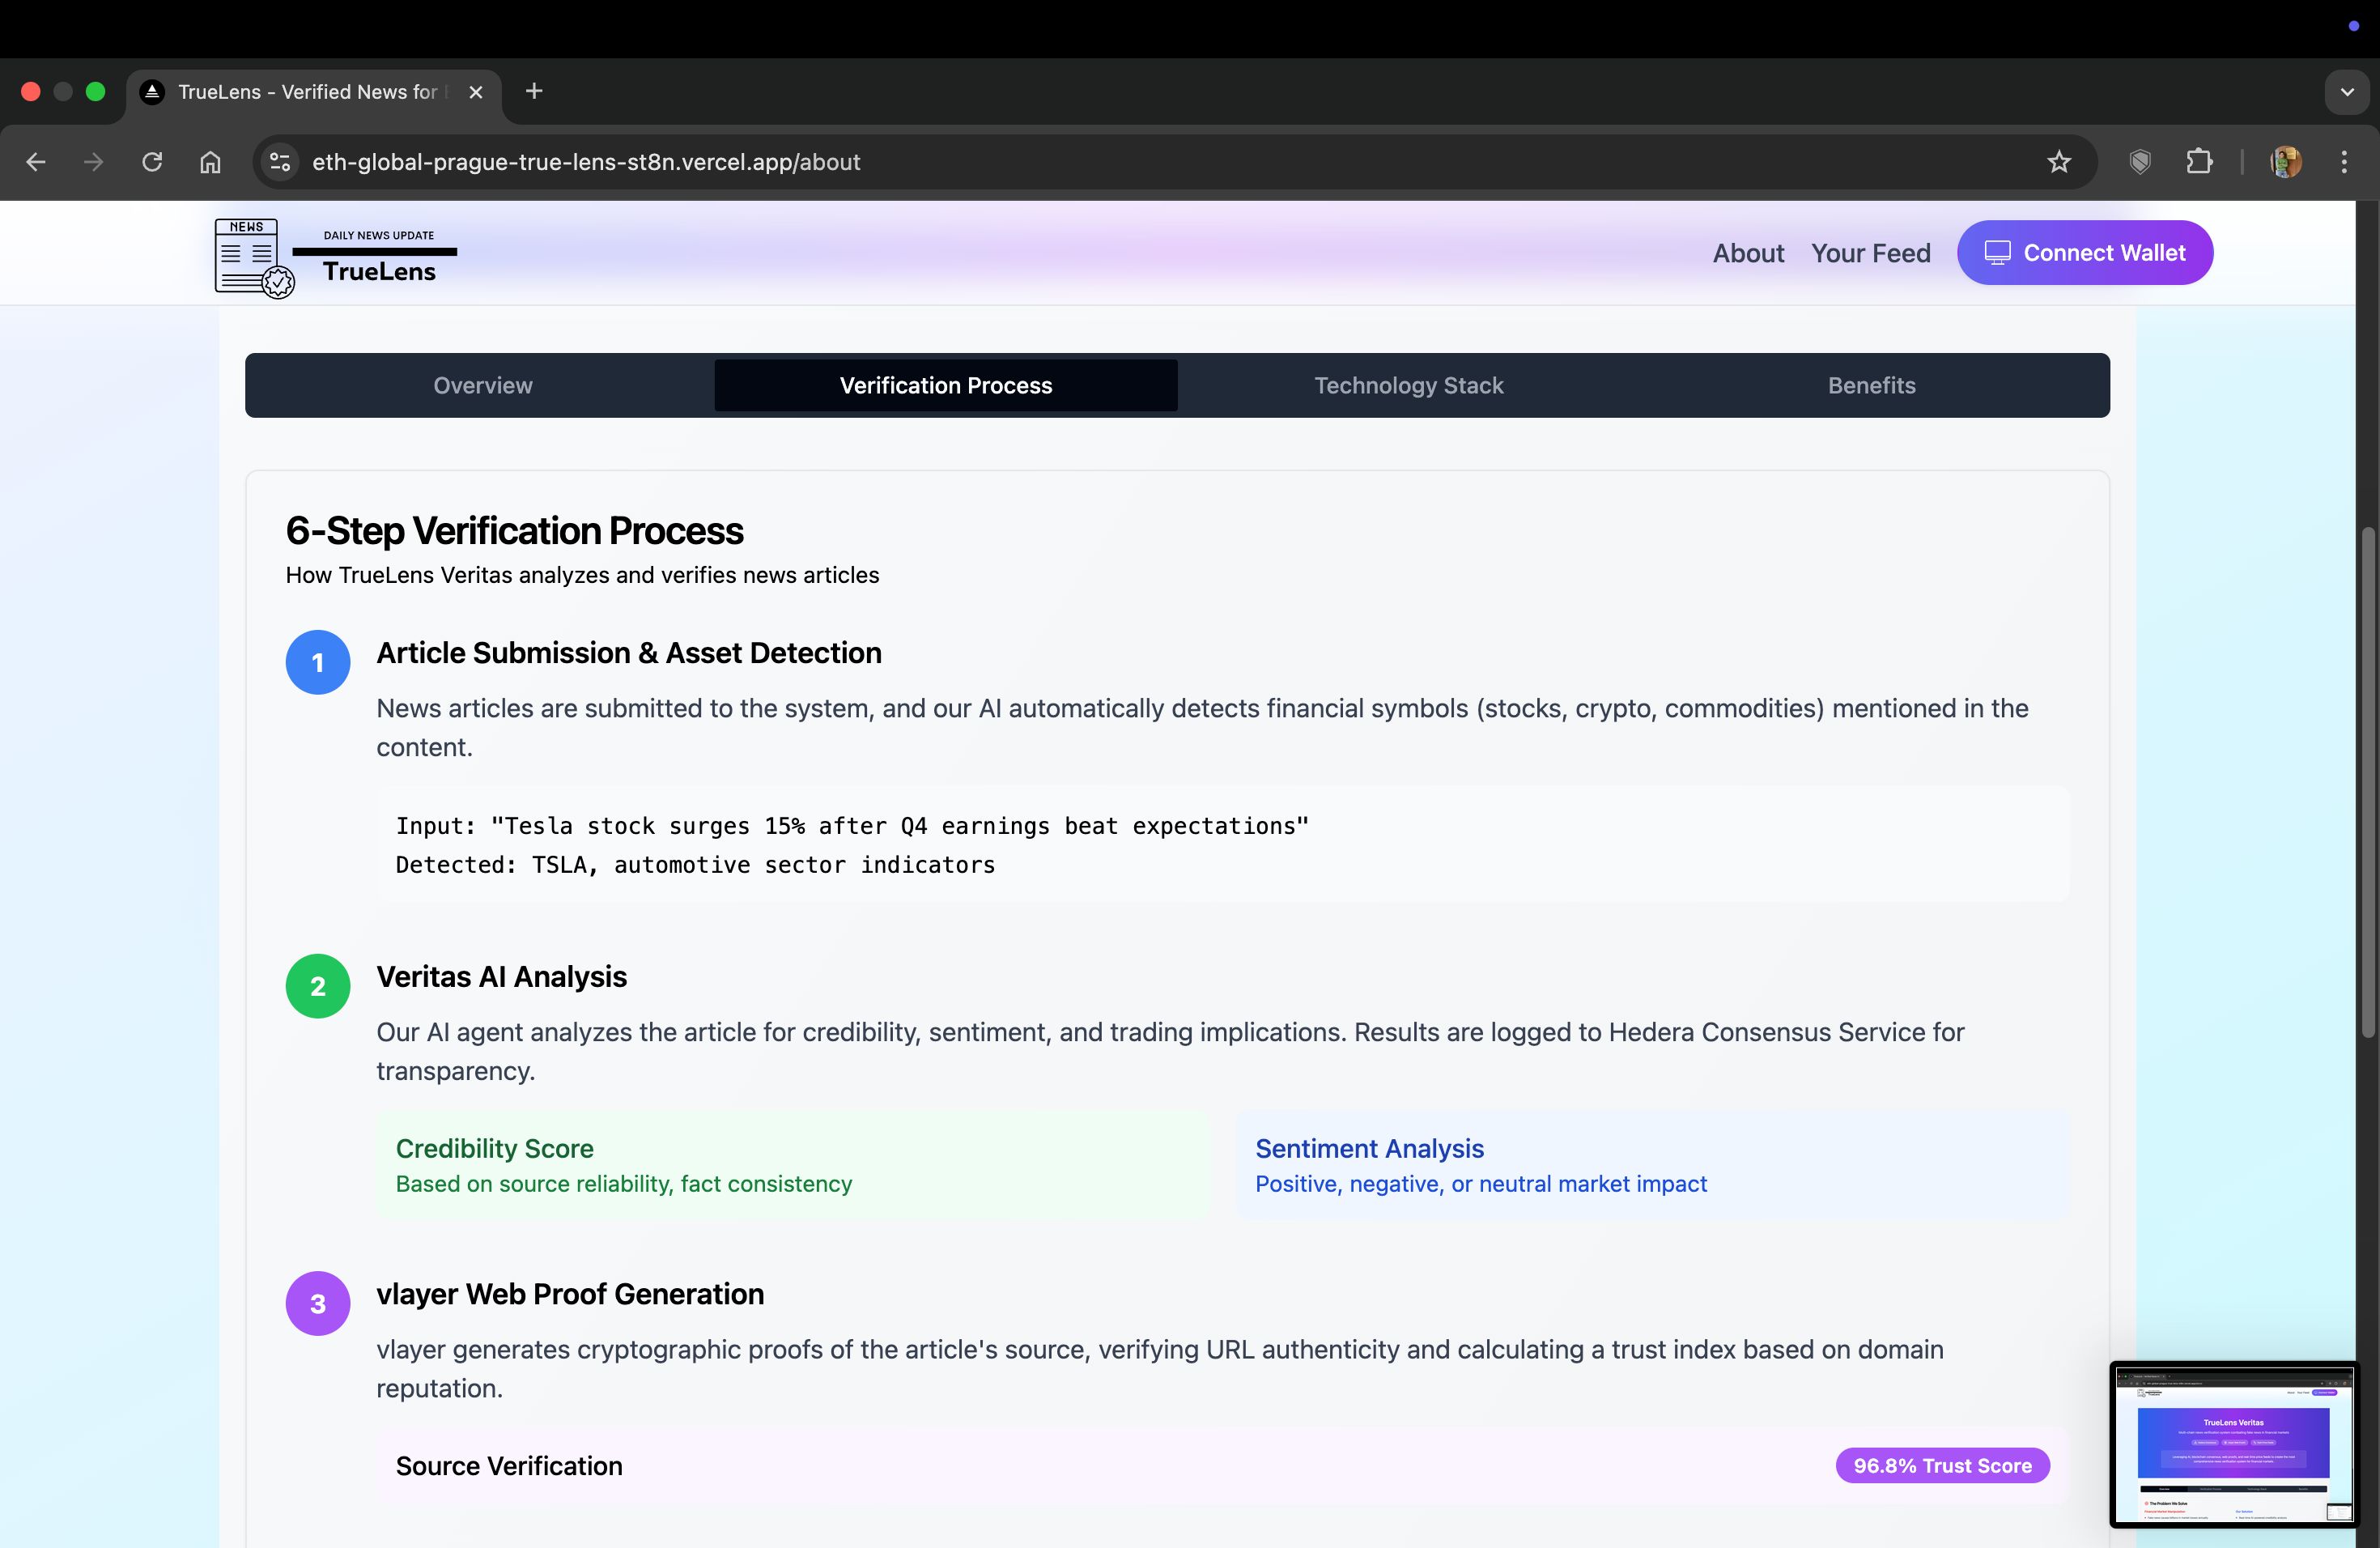Click the Detected: TSLA code line

coord(695,865)
